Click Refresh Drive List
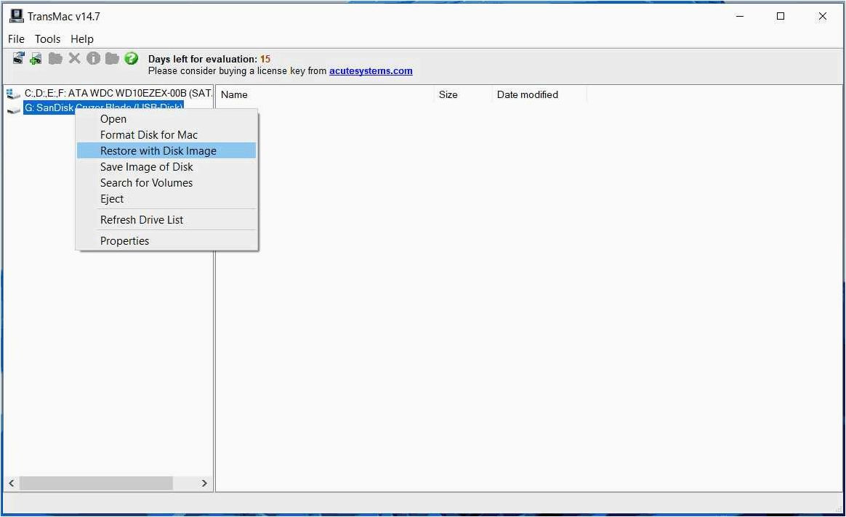Screen dimensions: 846x517 pos(166,220)
